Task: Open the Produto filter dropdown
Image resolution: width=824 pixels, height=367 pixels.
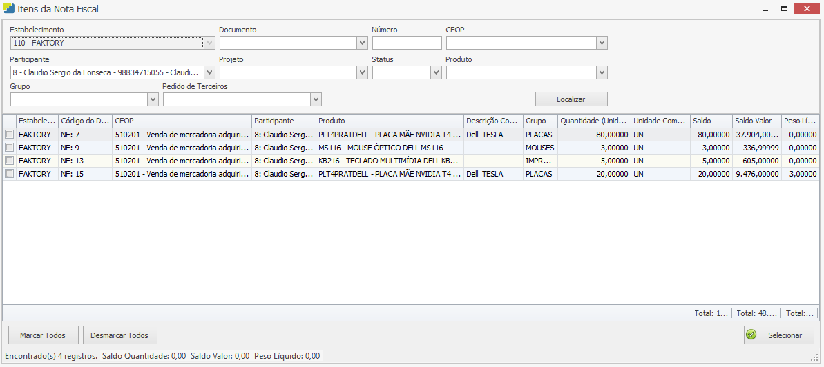Action: click(602, 72)
